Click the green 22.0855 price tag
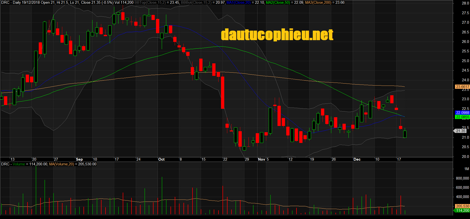 coord(462,117)
